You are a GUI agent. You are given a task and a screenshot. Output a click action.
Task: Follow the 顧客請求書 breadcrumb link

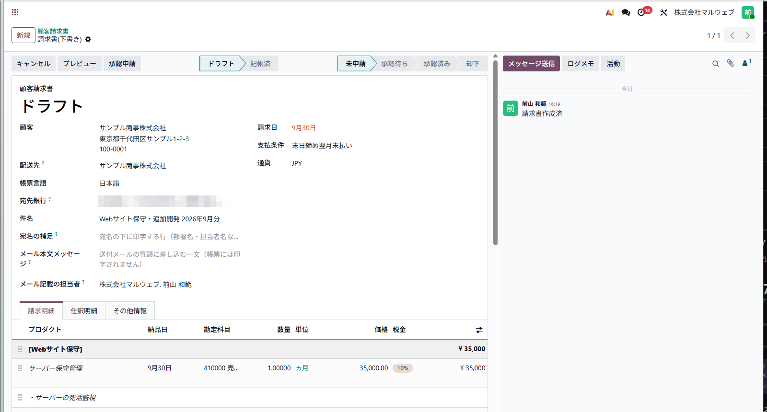click(53, 31)
